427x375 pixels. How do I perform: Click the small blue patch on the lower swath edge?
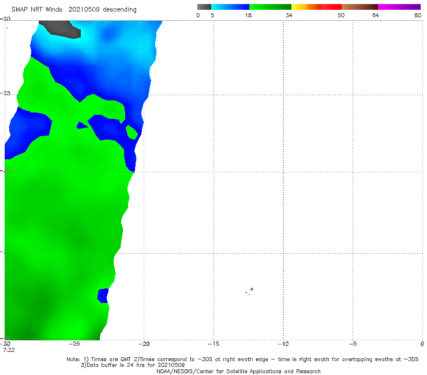[x=103, y=296]
